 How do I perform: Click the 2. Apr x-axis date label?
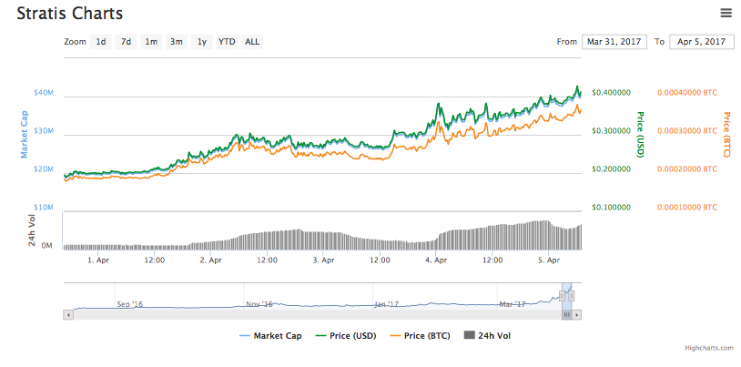[210, 260]
